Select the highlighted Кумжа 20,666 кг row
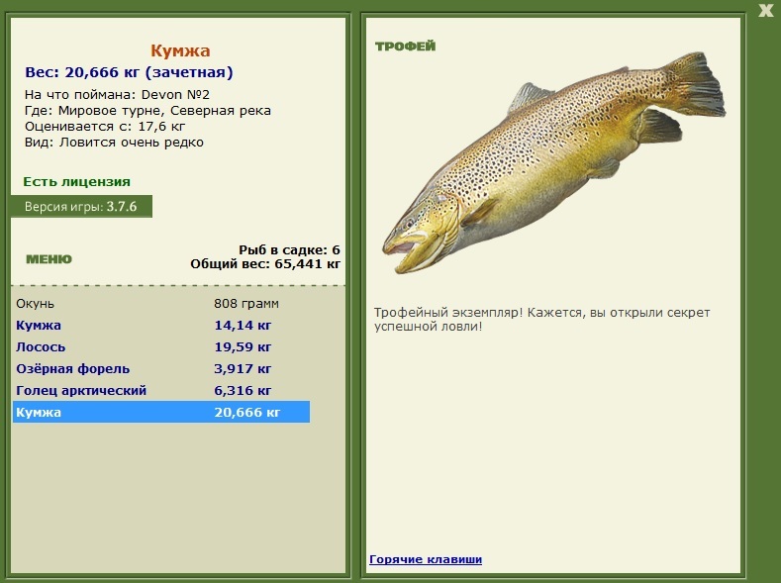The width and height of the screenshot is (781, 583). 161,412
